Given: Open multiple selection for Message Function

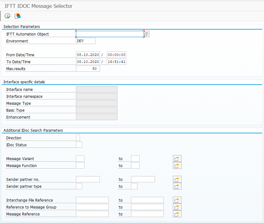Looking at the screenshot, I should point(177,165).
